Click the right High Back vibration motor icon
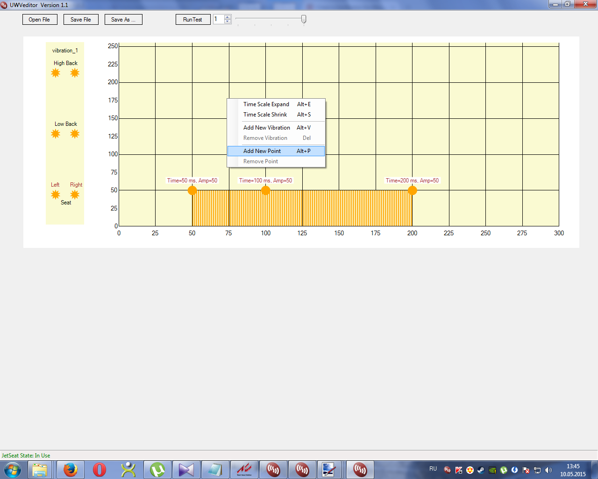 tap(75, 73)
